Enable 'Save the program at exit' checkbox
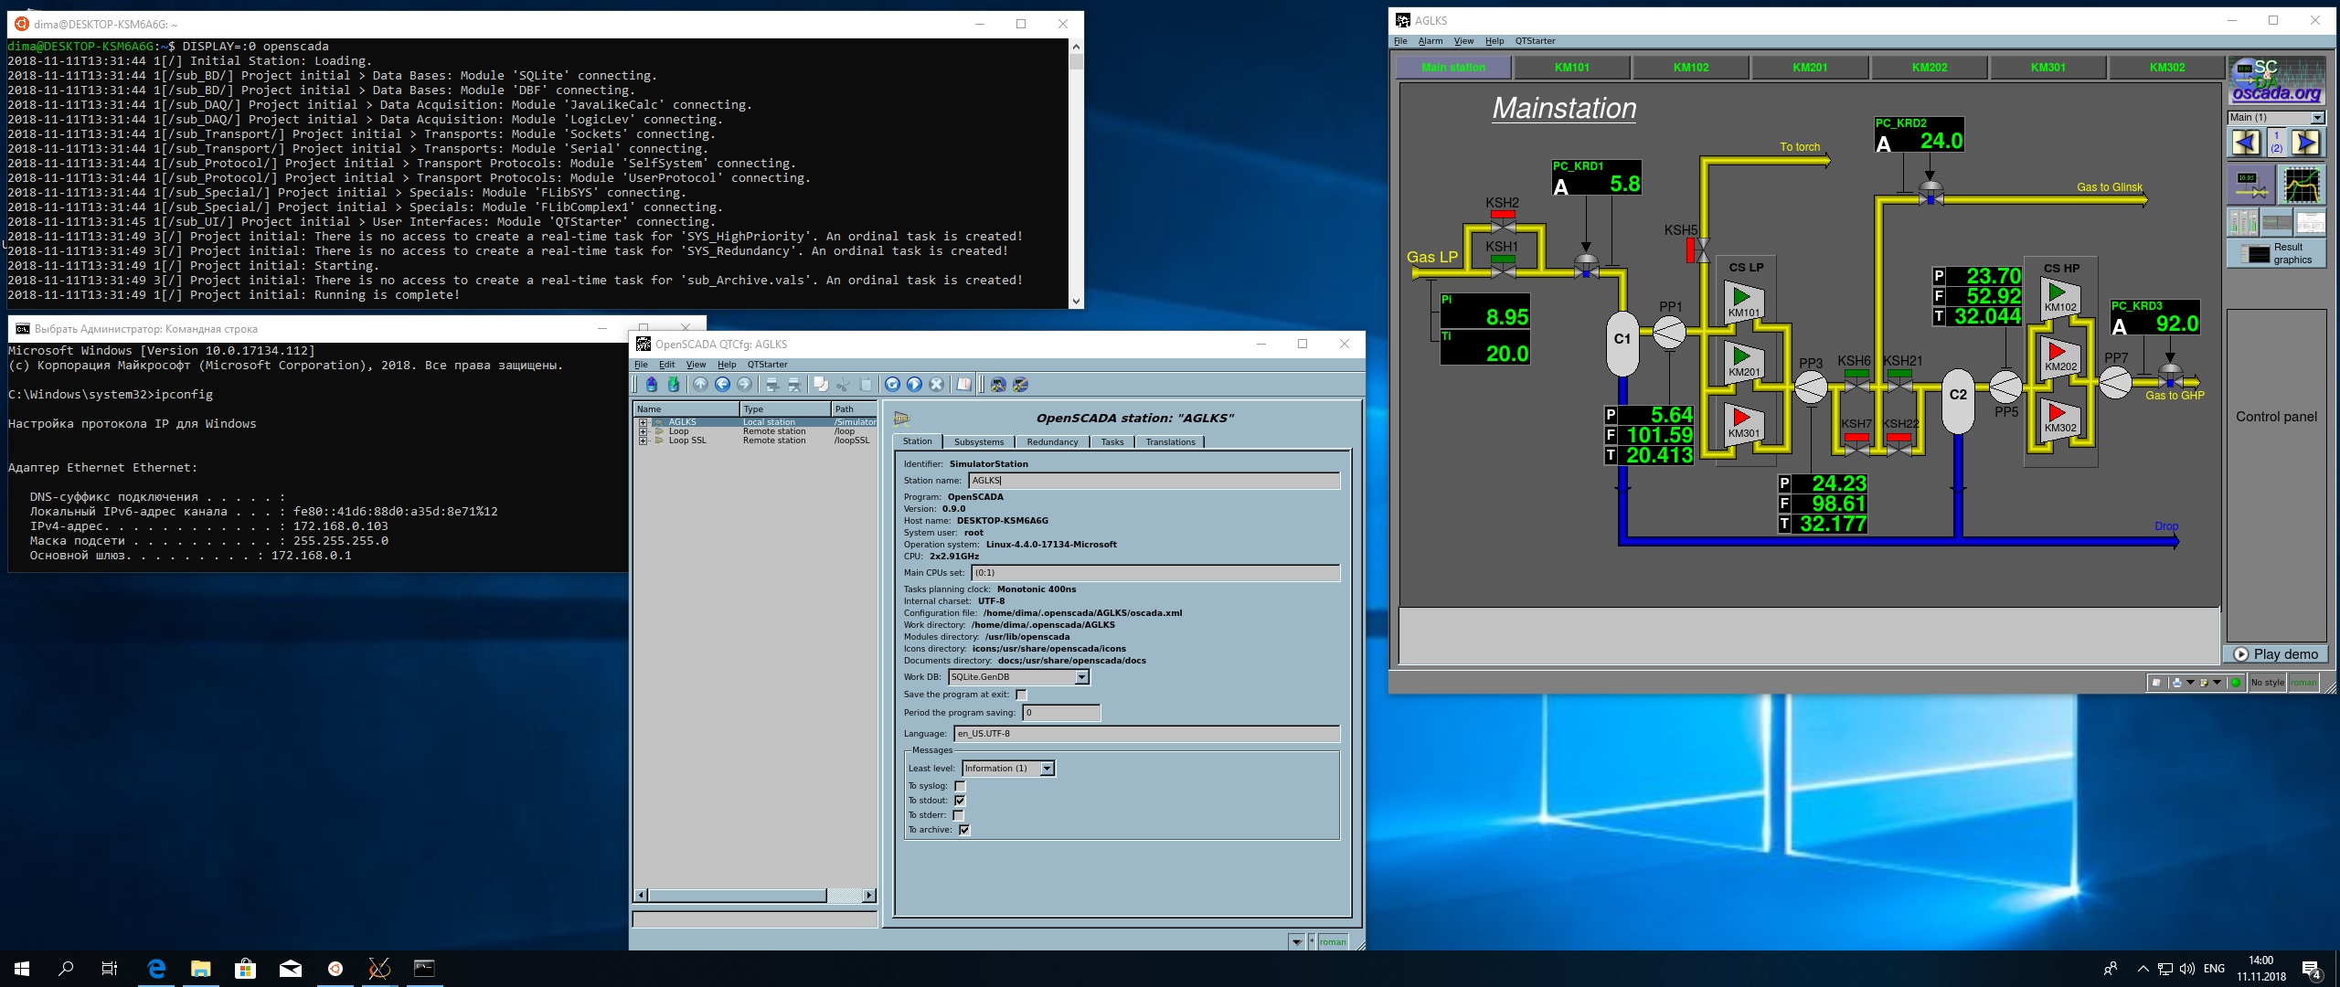 [1021, 695]
